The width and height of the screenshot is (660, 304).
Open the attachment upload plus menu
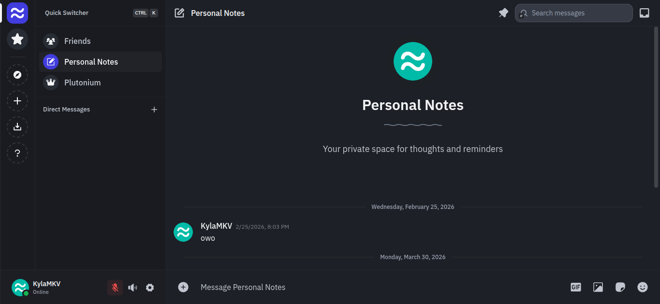tap(183, 287)
